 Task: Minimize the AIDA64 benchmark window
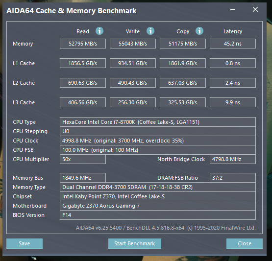click(x=233, y=10)
